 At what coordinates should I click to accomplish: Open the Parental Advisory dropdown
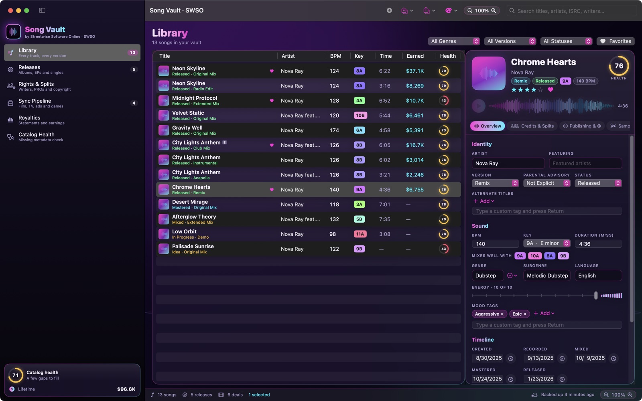click(547, 183)
